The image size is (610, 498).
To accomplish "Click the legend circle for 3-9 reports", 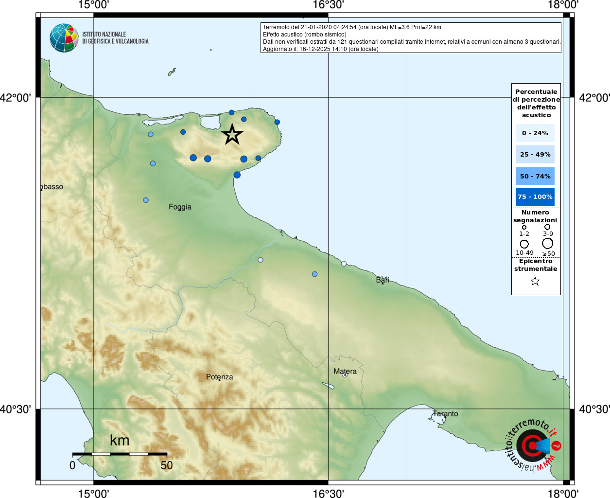I will click(547, 227).
